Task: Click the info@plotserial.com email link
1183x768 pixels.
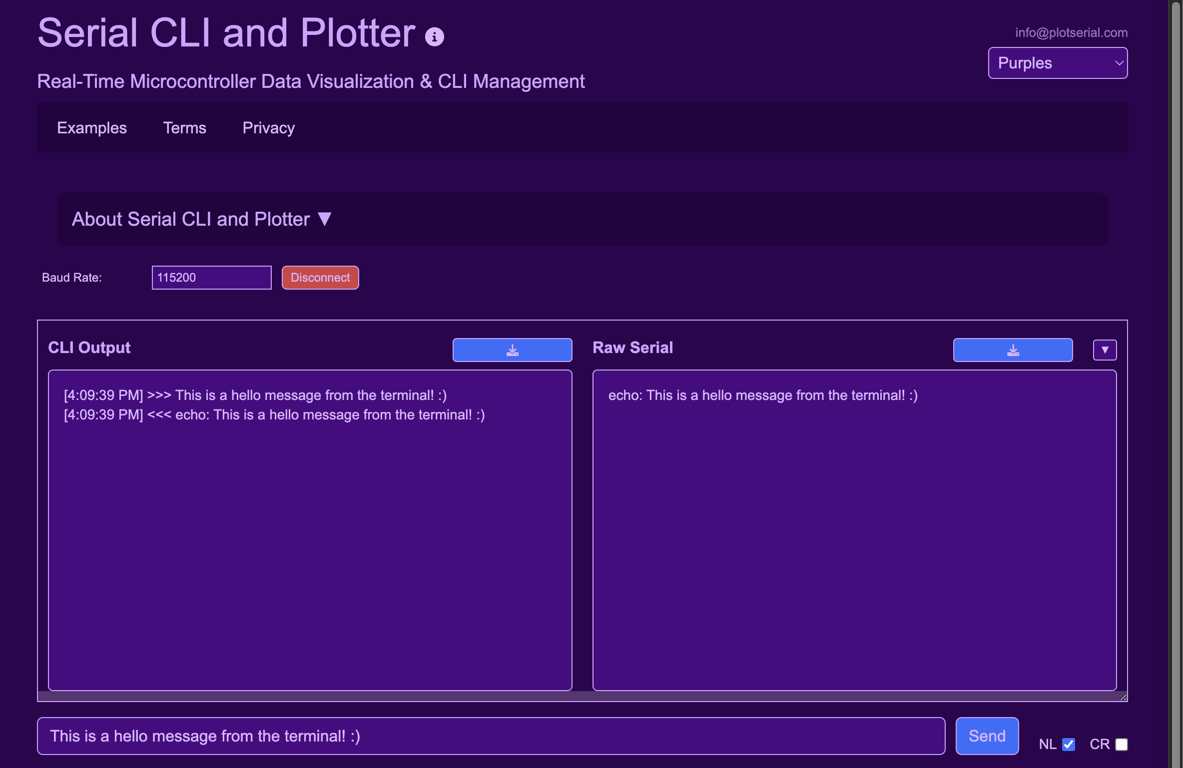Action: (1071, 32)
